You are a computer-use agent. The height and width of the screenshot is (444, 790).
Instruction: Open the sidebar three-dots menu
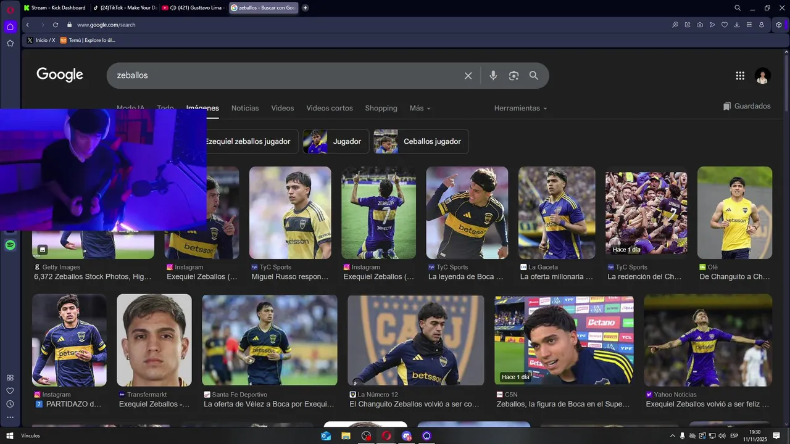(x=10, y=417)
